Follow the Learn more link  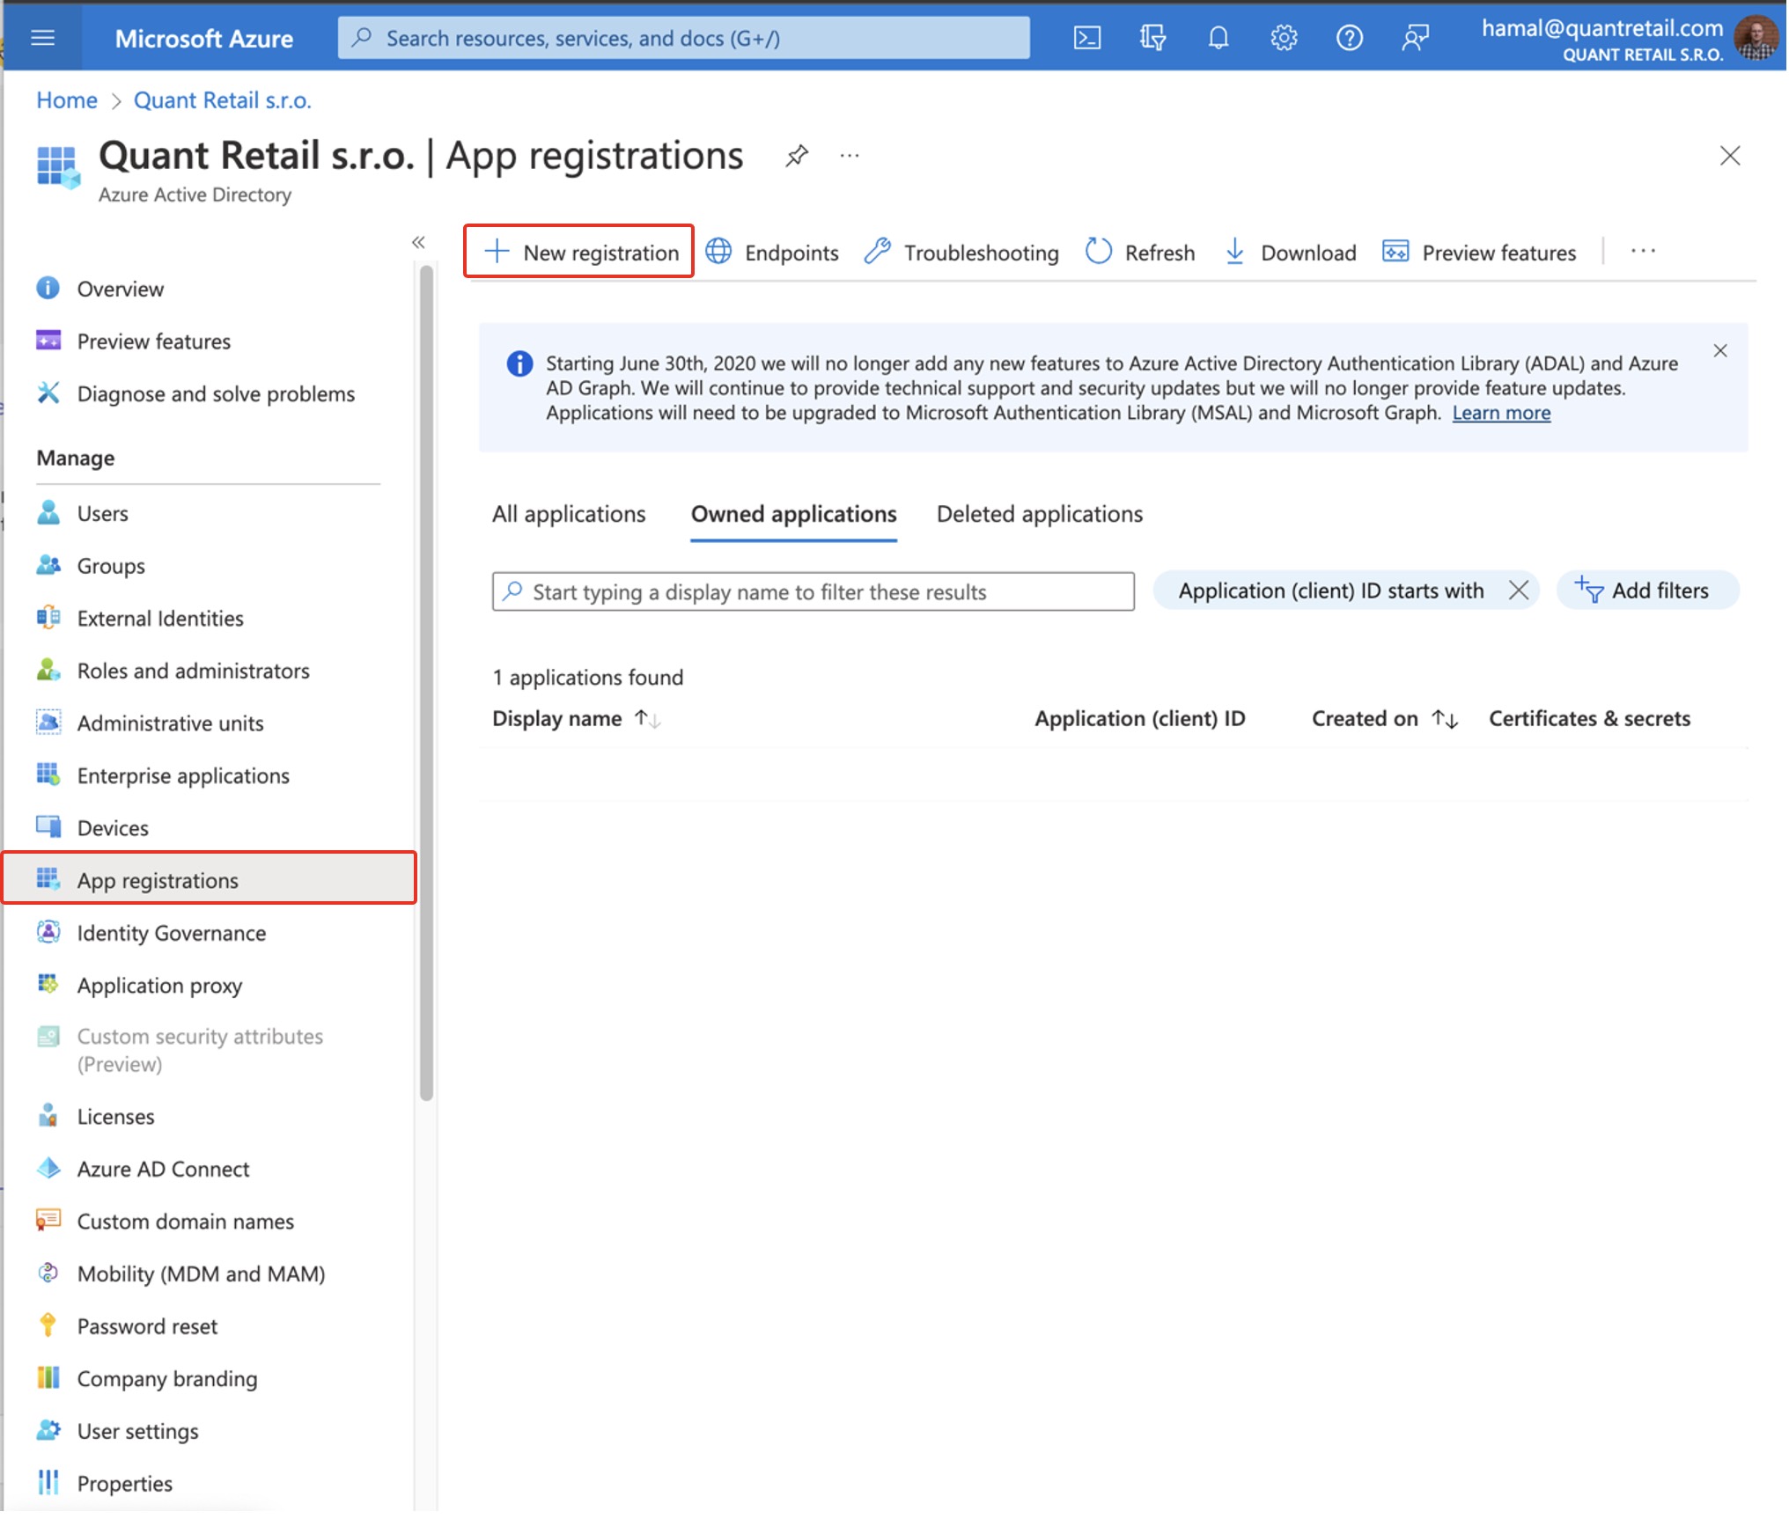click(1504, 413)
